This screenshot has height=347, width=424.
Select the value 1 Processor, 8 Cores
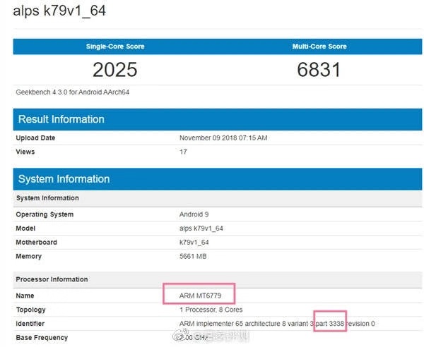pyautogui.click(x=211, y=310)
